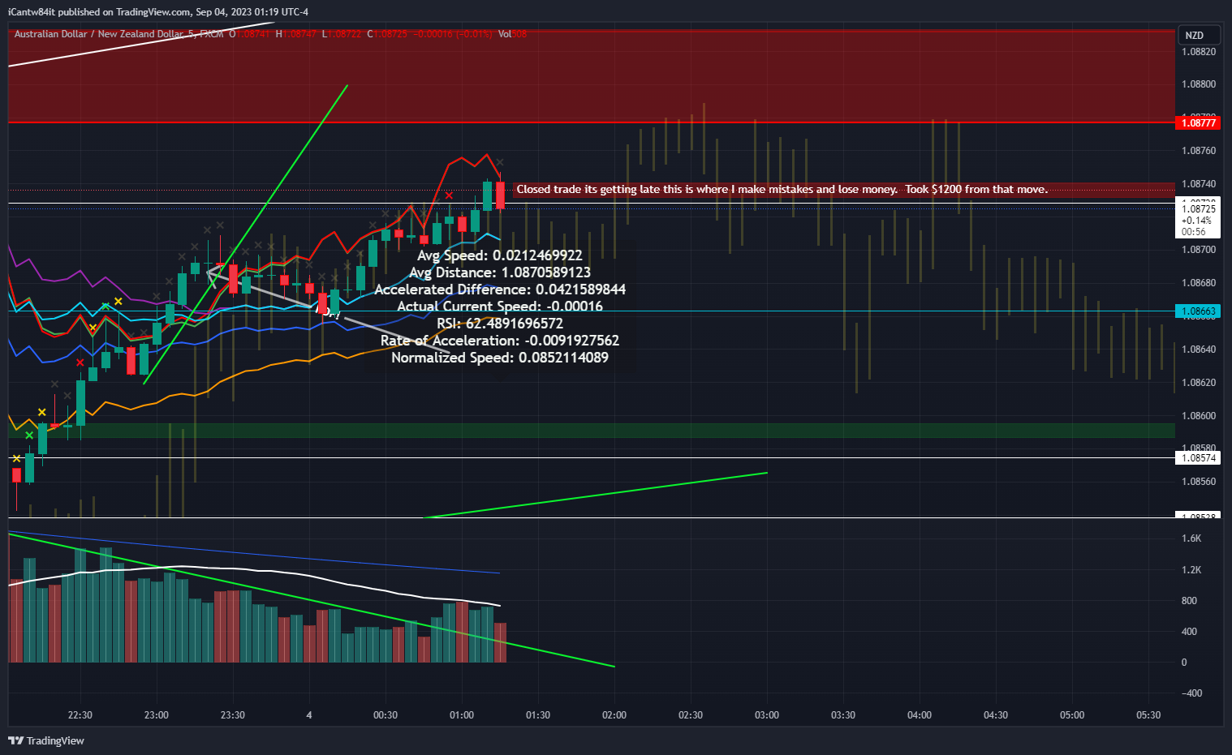Select the Vol 508 indicator label
Viewport: 1232px width, 755px height.
pyautogui.click(x=512, y=34)
